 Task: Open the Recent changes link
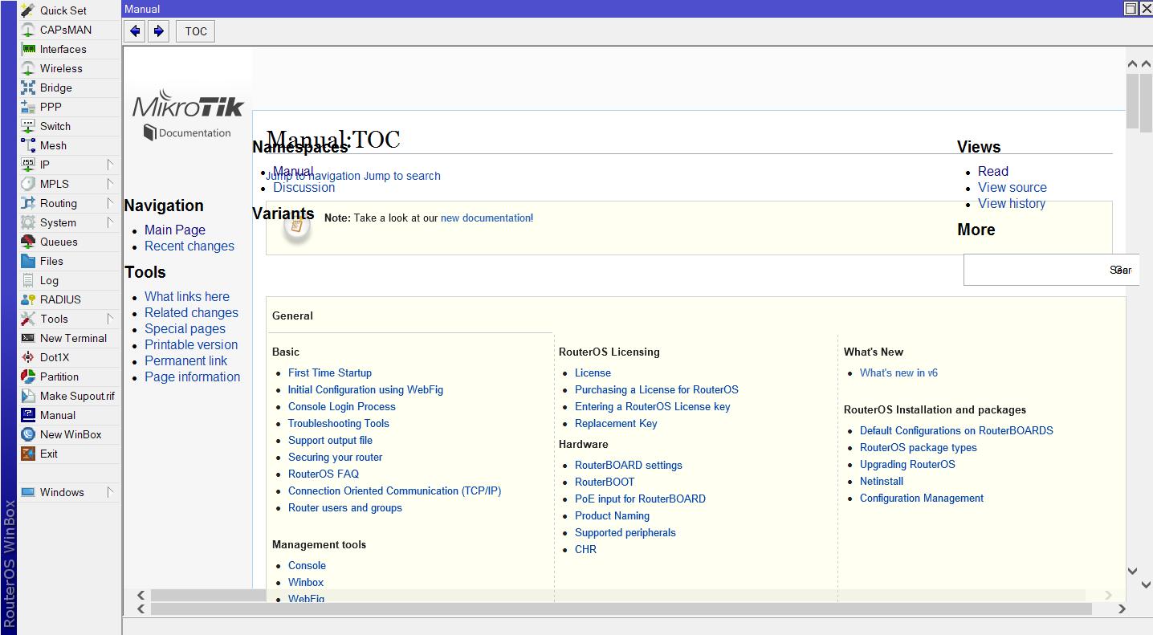coord(189,246)
